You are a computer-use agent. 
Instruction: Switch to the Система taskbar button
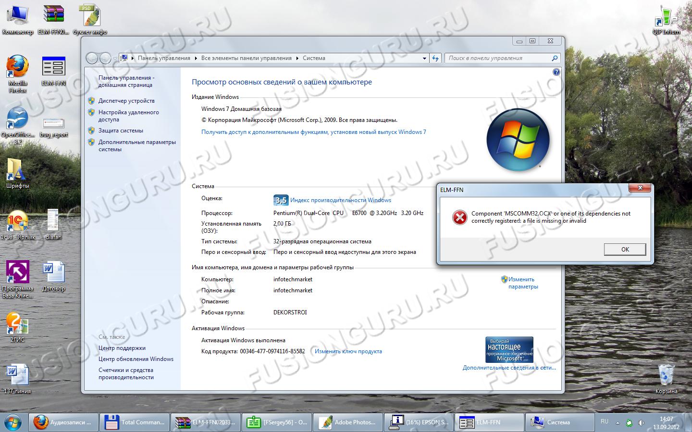coord(559,422)
